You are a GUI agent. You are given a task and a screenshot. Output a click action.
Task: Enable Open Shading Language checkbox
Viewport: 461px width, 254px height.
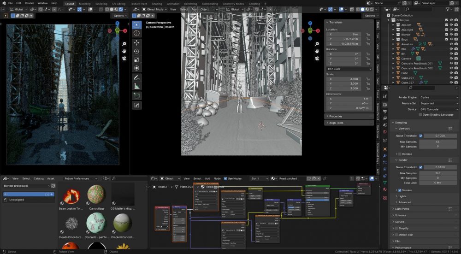[420, 115]
